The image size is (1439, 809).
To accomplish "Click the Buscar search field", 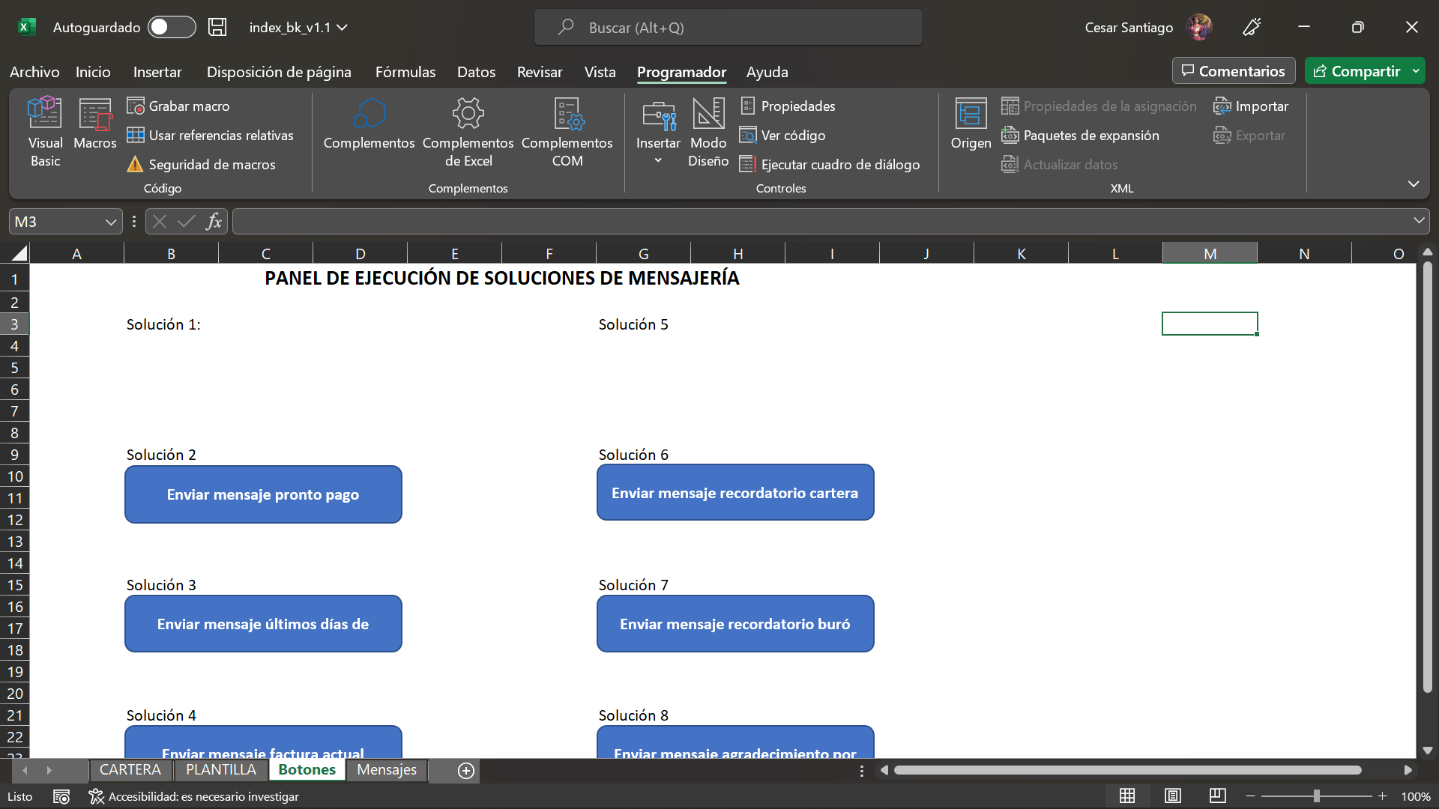I will click(x=728, y=27).
